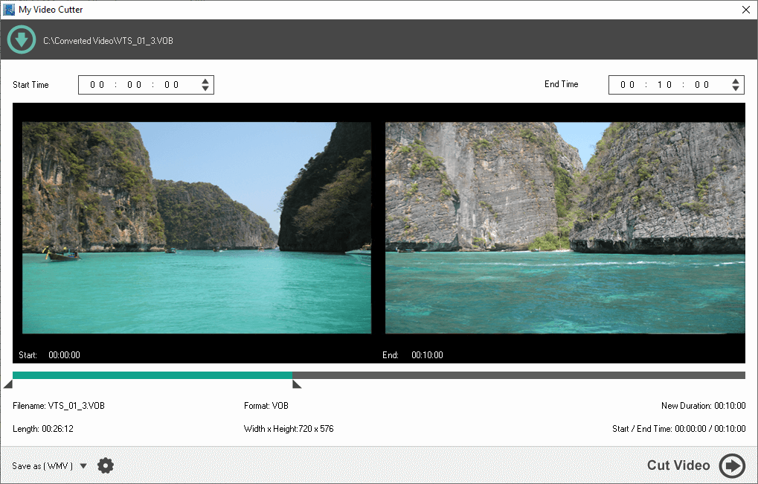Click the green selected portion of the timeline
This screenshot has width=758, height=484.
(x=152, y=375)
